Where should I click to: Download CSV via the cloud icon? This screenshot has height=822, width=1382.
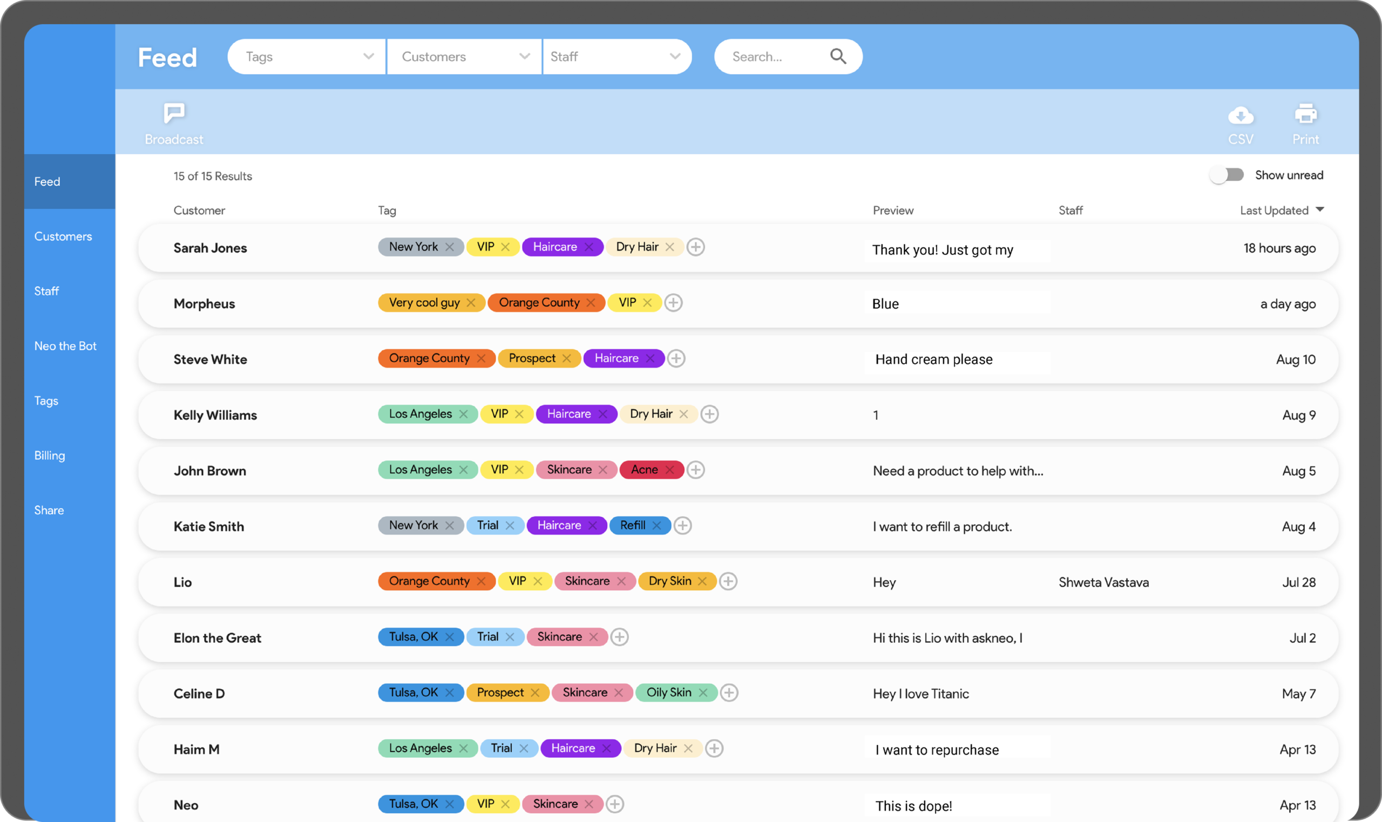(x=1240, y=115)
